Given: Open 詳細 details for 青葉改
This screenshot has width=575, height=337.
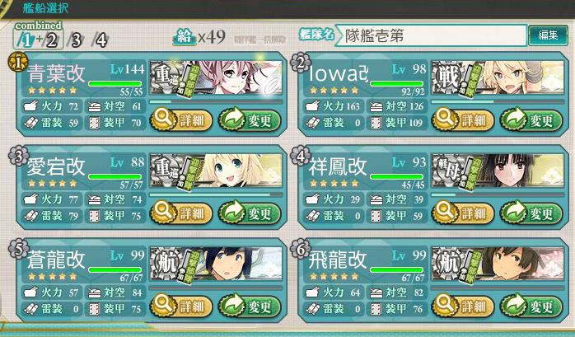Looking at the screenshot, I should (181, 119).
